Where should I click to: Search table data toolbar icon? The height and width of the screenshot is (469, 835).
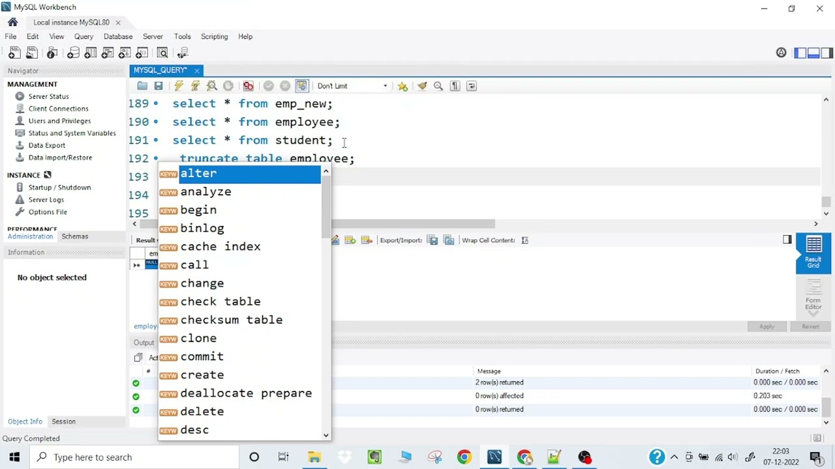click(162, 53)
